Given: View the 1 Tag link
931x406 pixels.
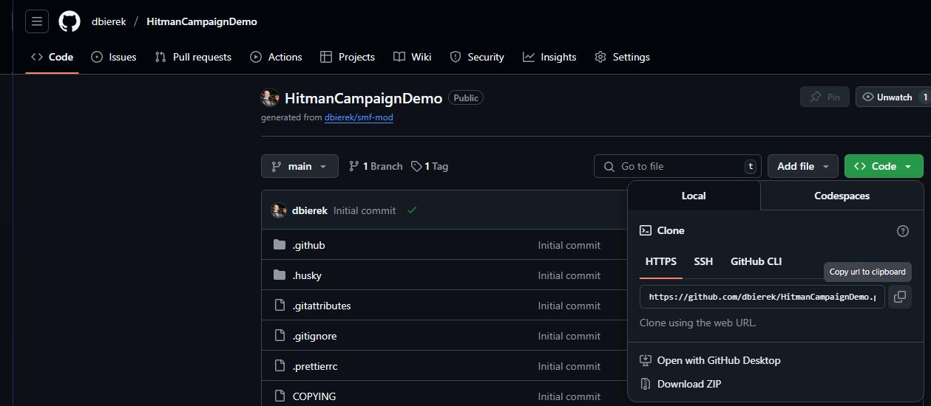Looking at the screenshot, I should click(430, 166).
